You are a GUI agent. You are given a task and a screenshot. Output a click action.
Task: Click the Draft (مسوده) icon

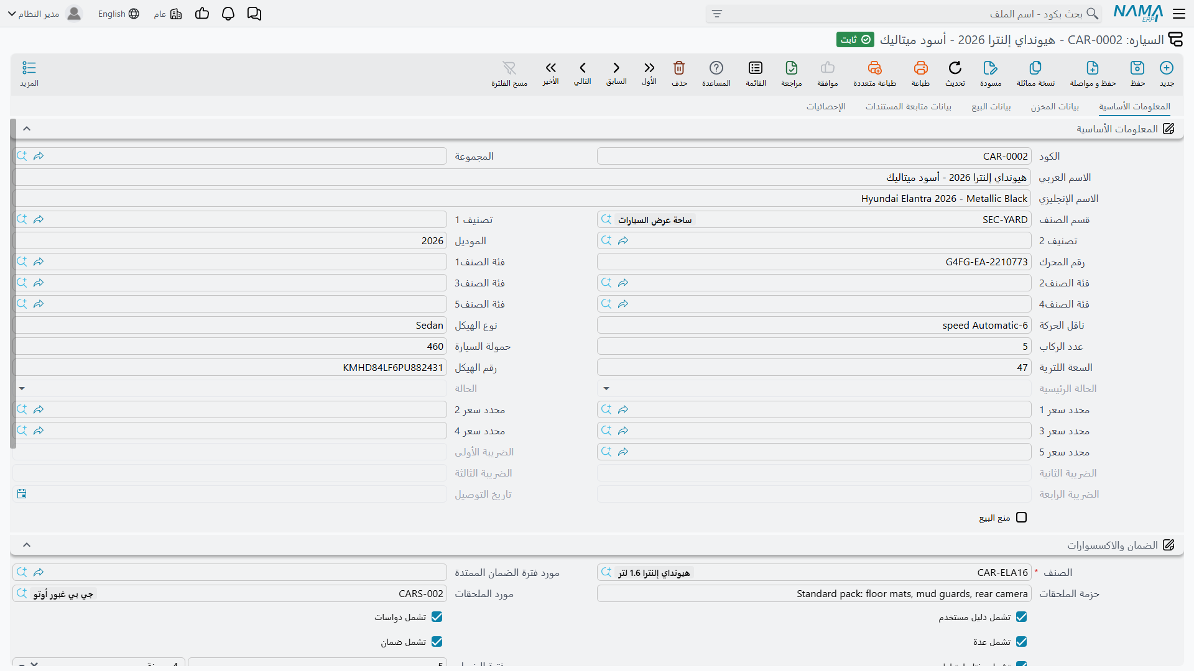tap(991, 73)
